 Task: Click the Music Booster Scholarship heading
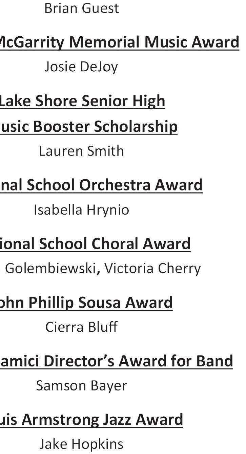(x=88, y=126)
